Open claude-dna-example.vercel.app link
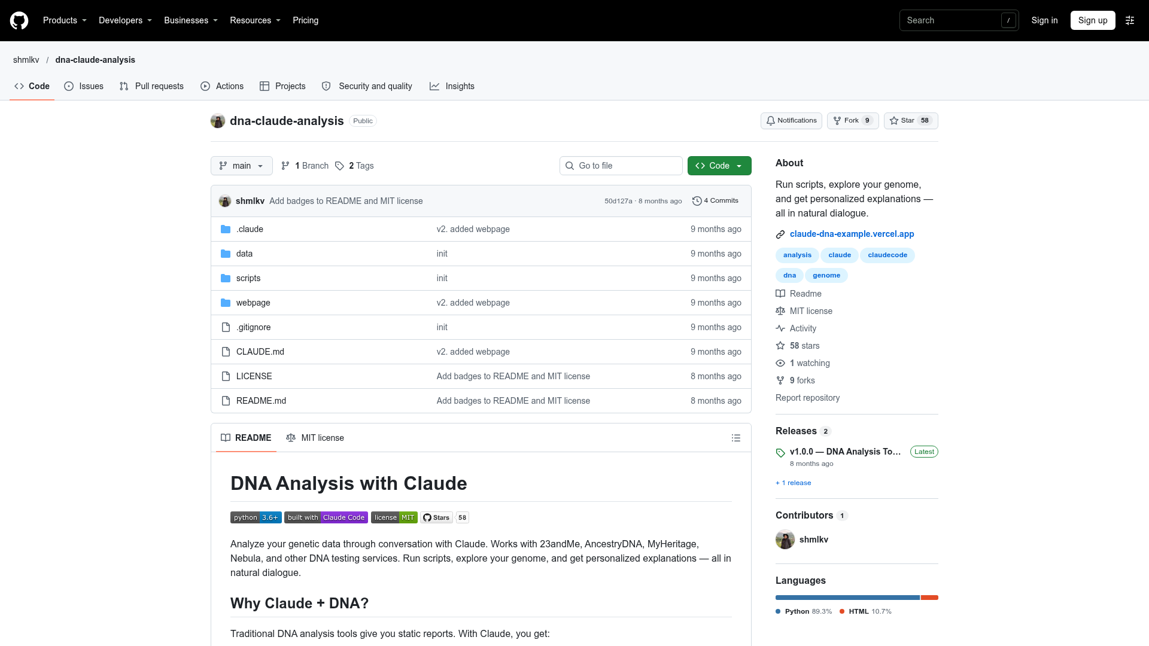 [x=852, y=234]
